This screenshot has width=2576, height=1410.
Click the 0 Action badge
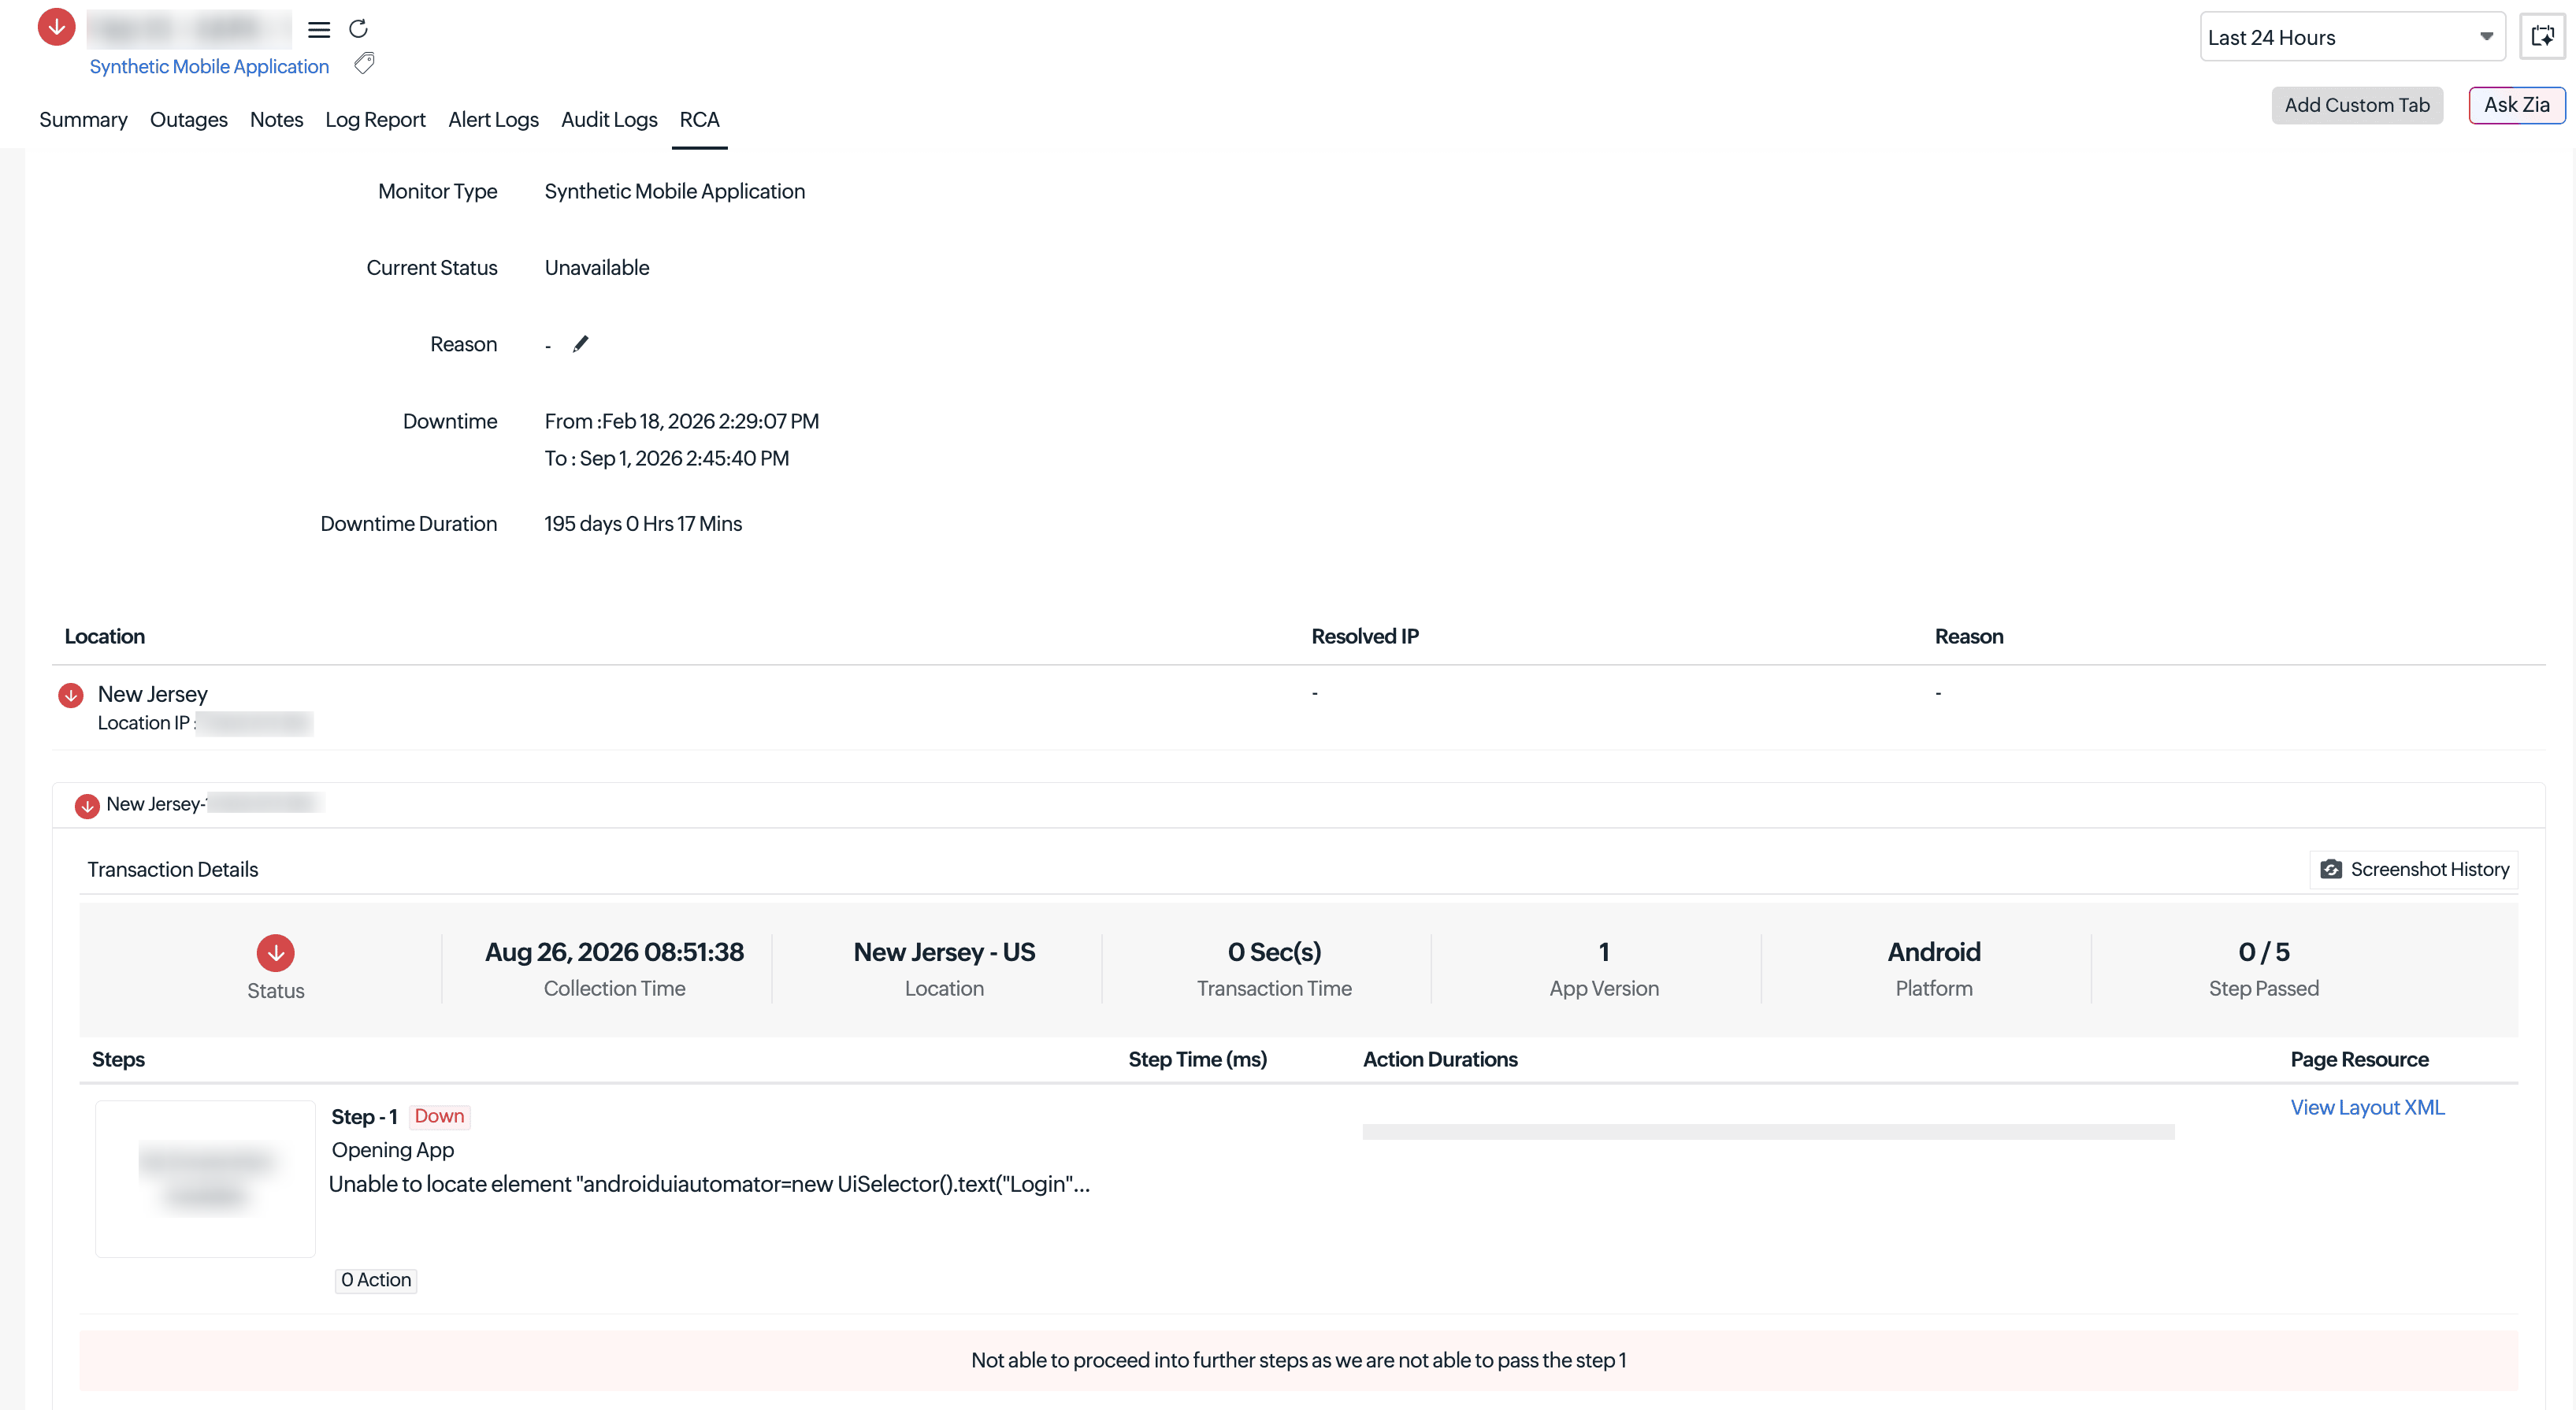[x=376, y=1280]
